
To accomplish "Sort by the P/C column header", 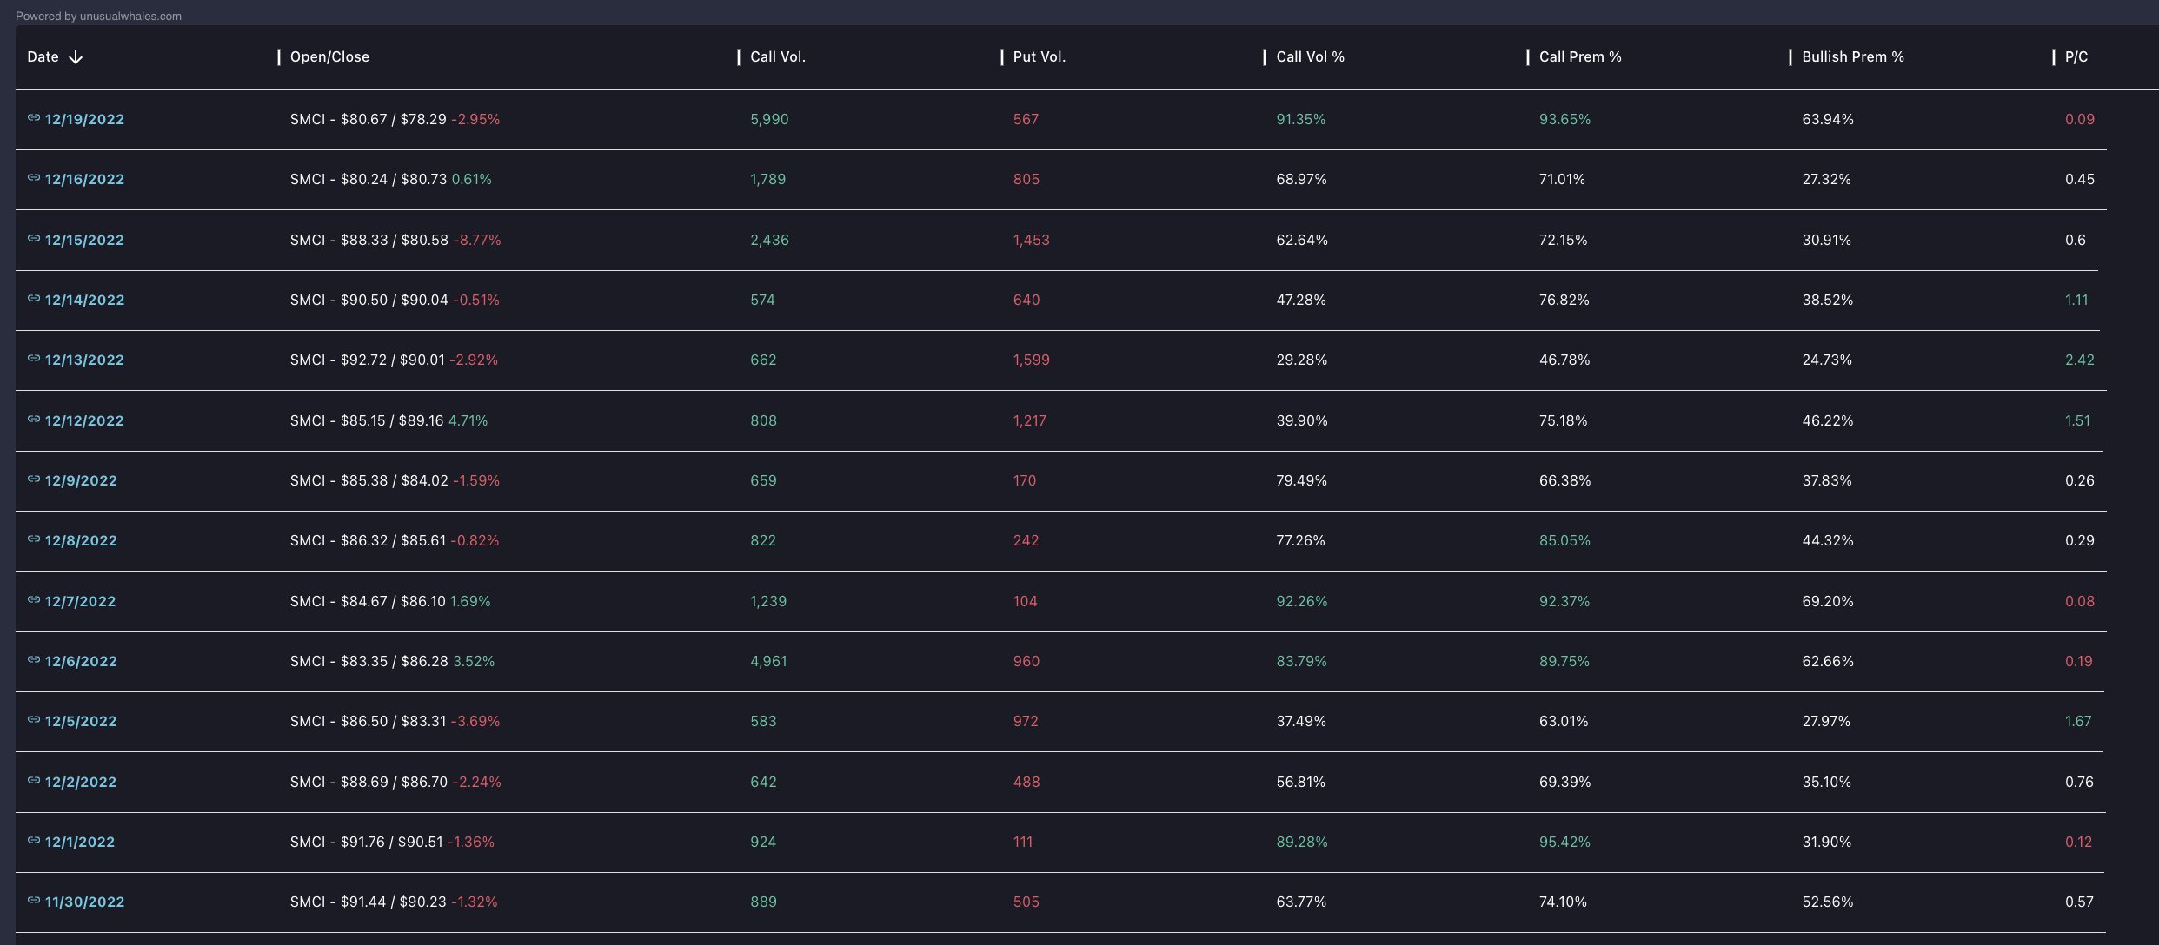I will point(2076,56).
